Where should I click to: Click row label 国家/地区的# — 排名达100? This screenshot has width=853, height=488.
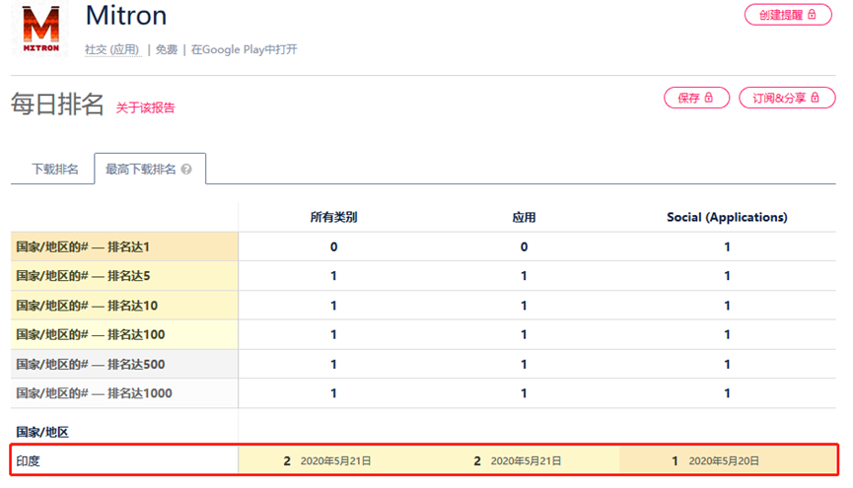tap(91, 334)
